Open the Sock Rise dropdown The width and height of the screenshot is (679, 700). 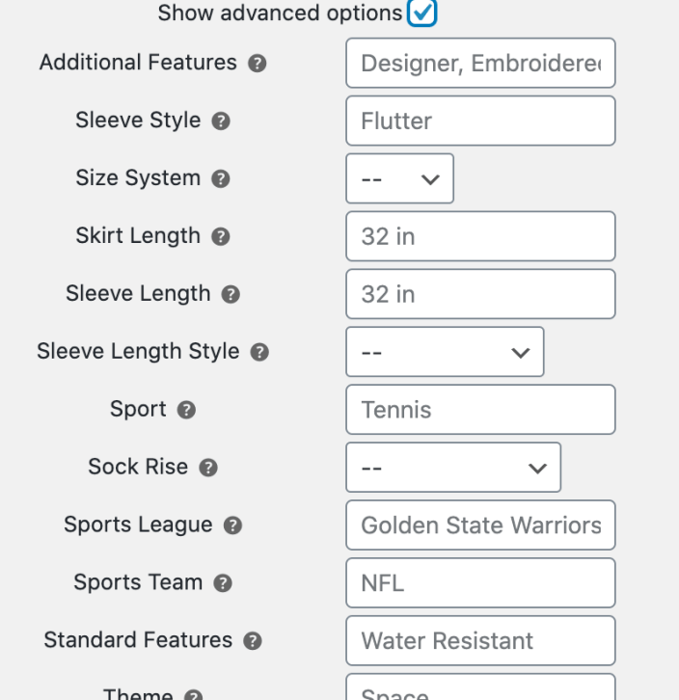[453, 468]
